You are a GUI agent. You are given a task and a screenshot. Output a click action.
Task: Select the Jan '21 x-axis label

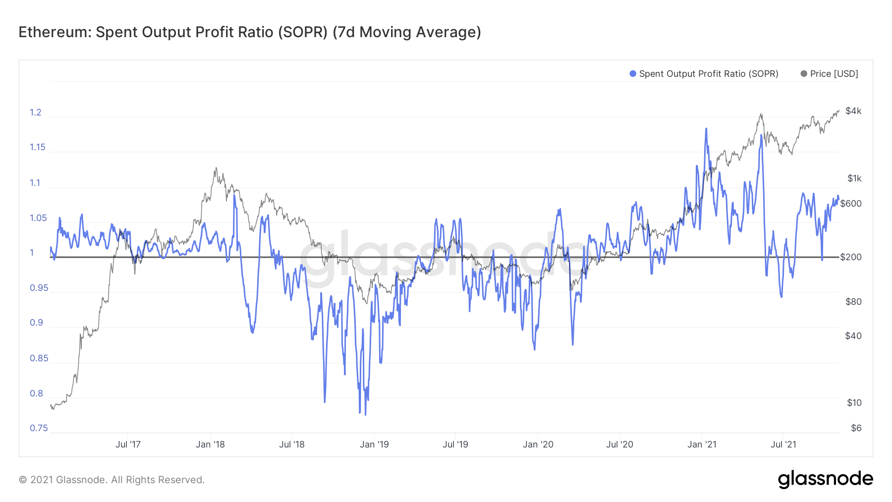coord(702,445)
